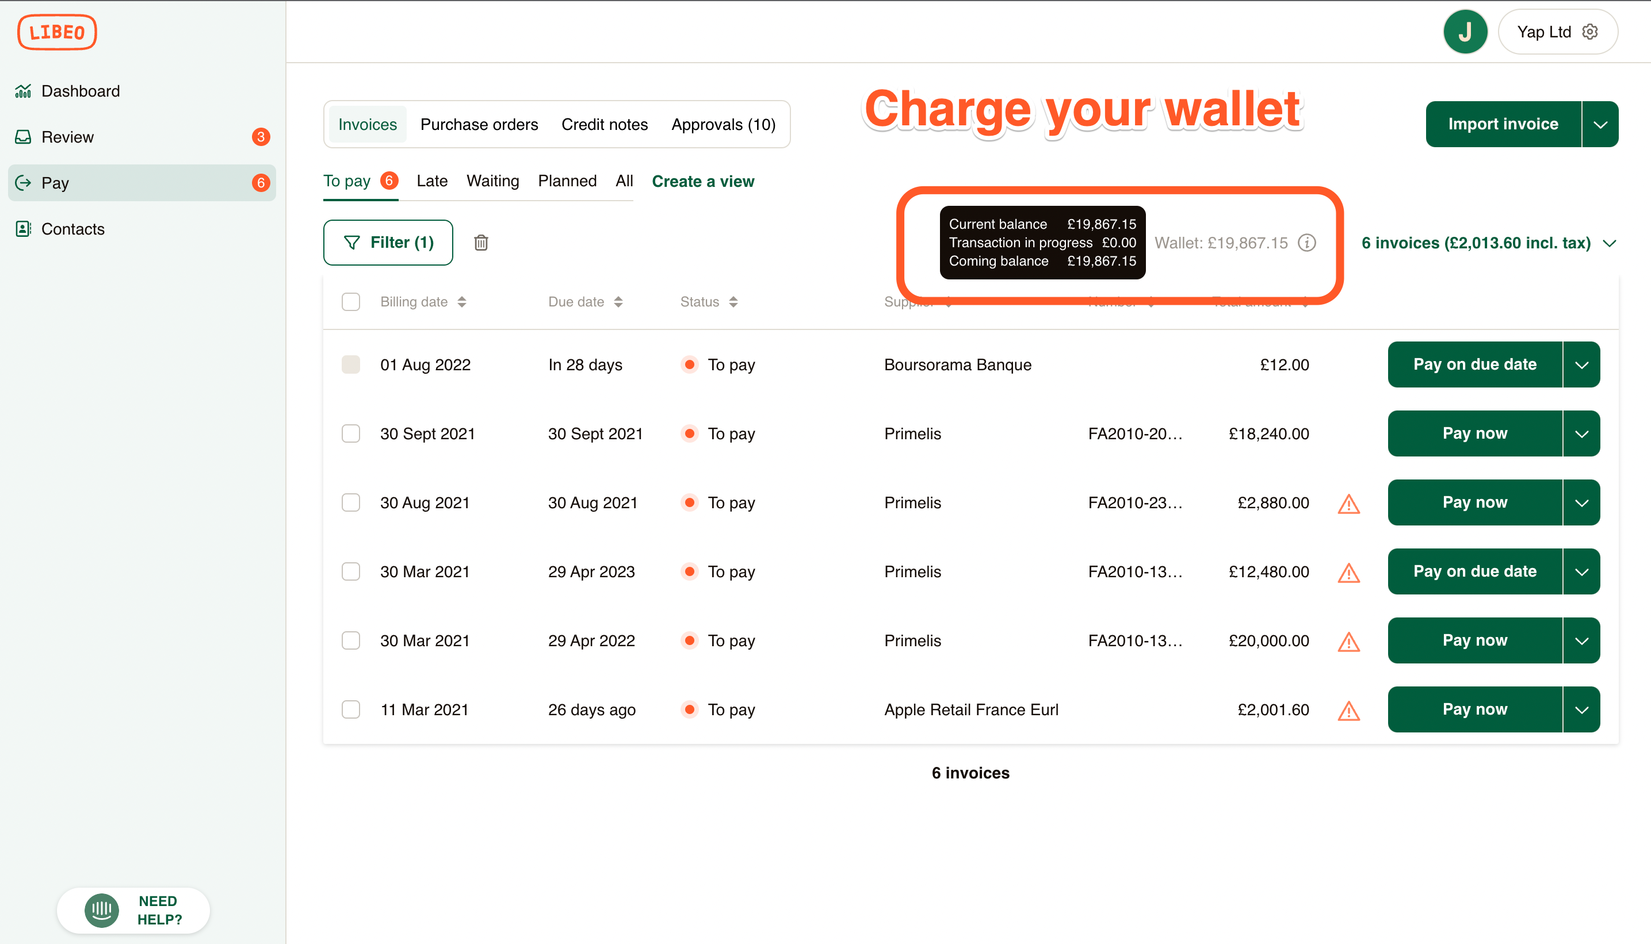Open settings gear next to Yap Ltd
Image resolution: width=1651 pixels, height=944 pixels.
(1590, 32)
